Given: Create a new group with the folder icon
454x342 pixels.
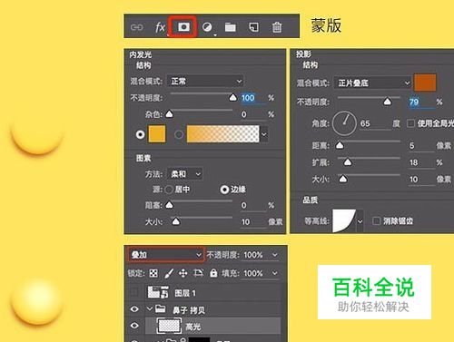Looking at the screenshot, I should point(231,27).
